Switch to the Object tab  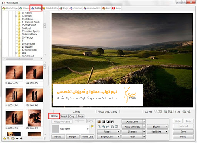click(64, 116)
